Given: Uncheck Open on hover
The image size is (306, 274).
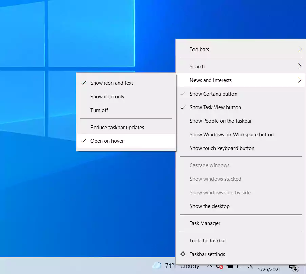Looking at the screenshot, I should [x=126, y=141].
